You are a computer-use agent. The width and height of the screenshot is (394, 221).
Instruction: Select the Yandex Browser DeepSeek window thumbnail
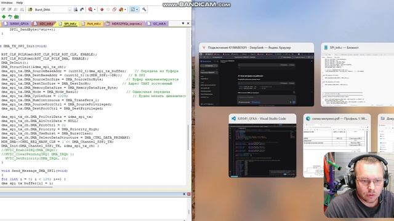pyautogui.click(x=257, y=75)
